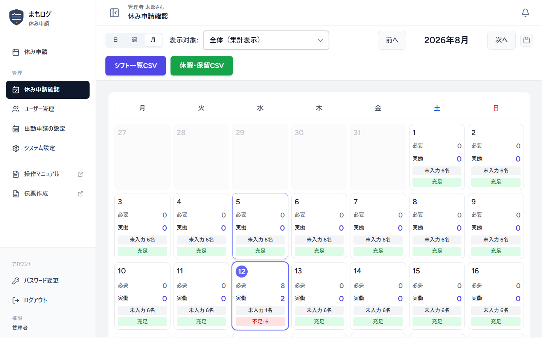Click the 不足: 6 badge on day 12
Viewport: 542px width, 338px height.
[x=260, y=321]
